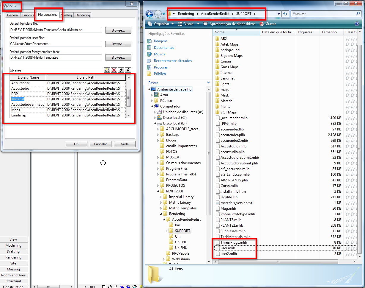Select Three Plugs.mlib file

pyautogui.click(x=234, y=242)
